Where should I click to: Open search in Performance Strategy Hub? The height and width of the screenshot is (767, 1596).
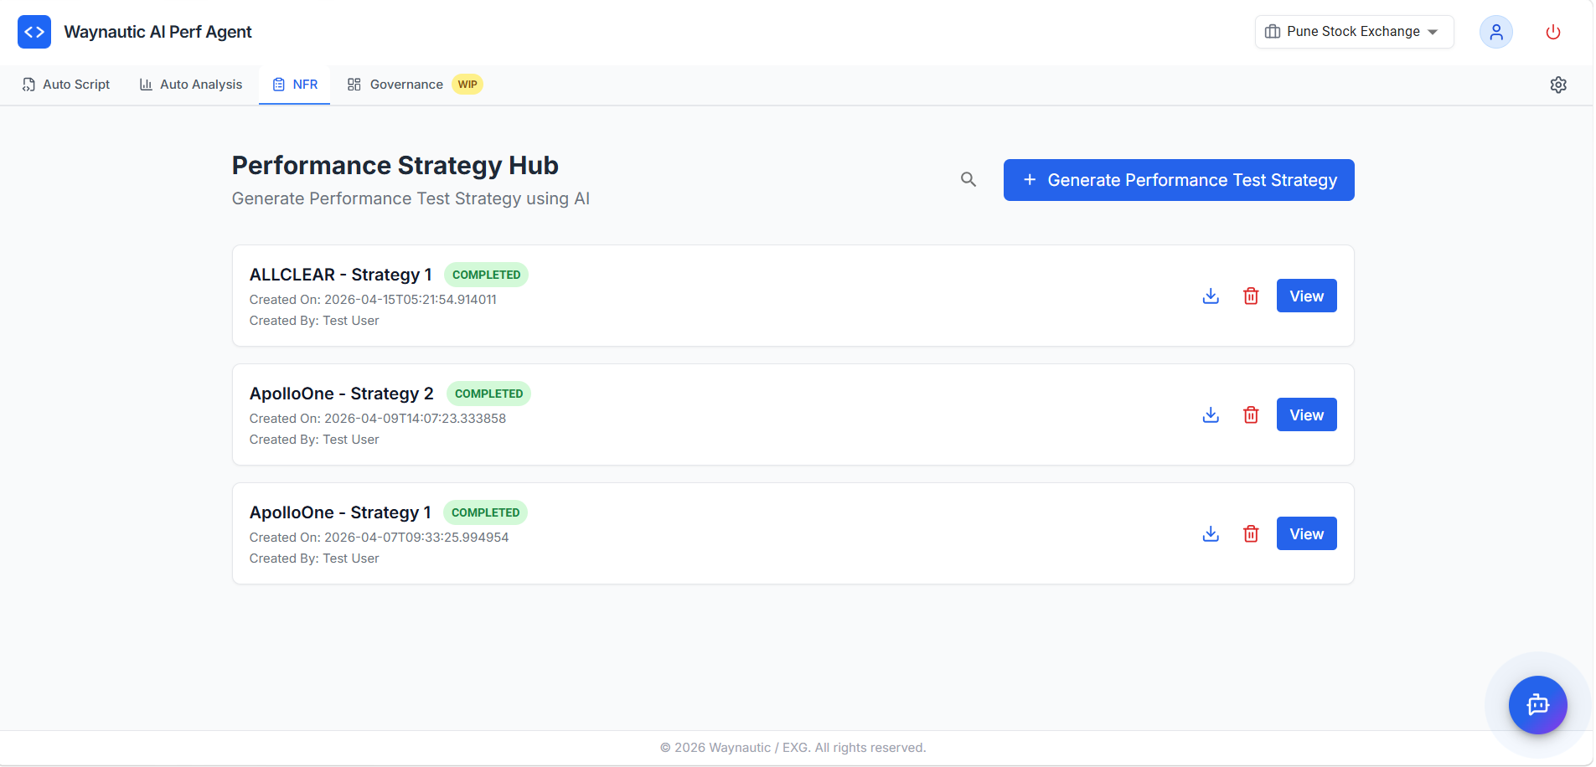[968, 179]
